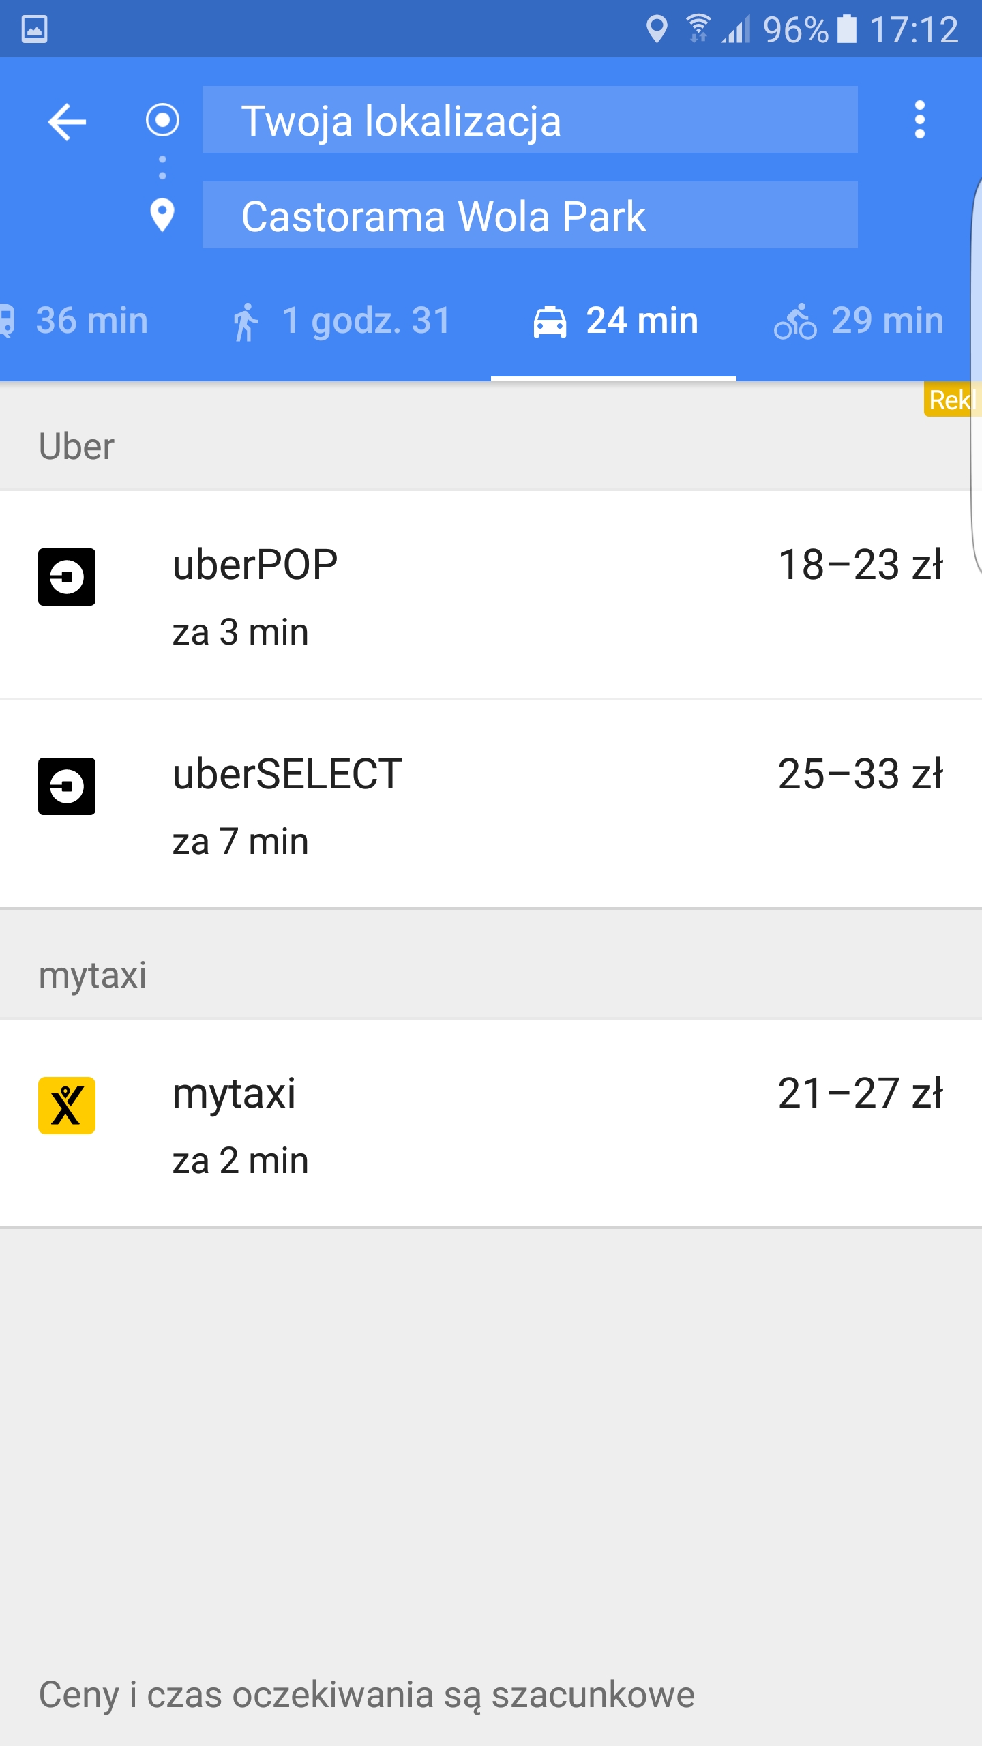The height and width of the screenshot is (1746, 982).
Task: Tap the back arrow icon
Action: click(x=67, y=121)
